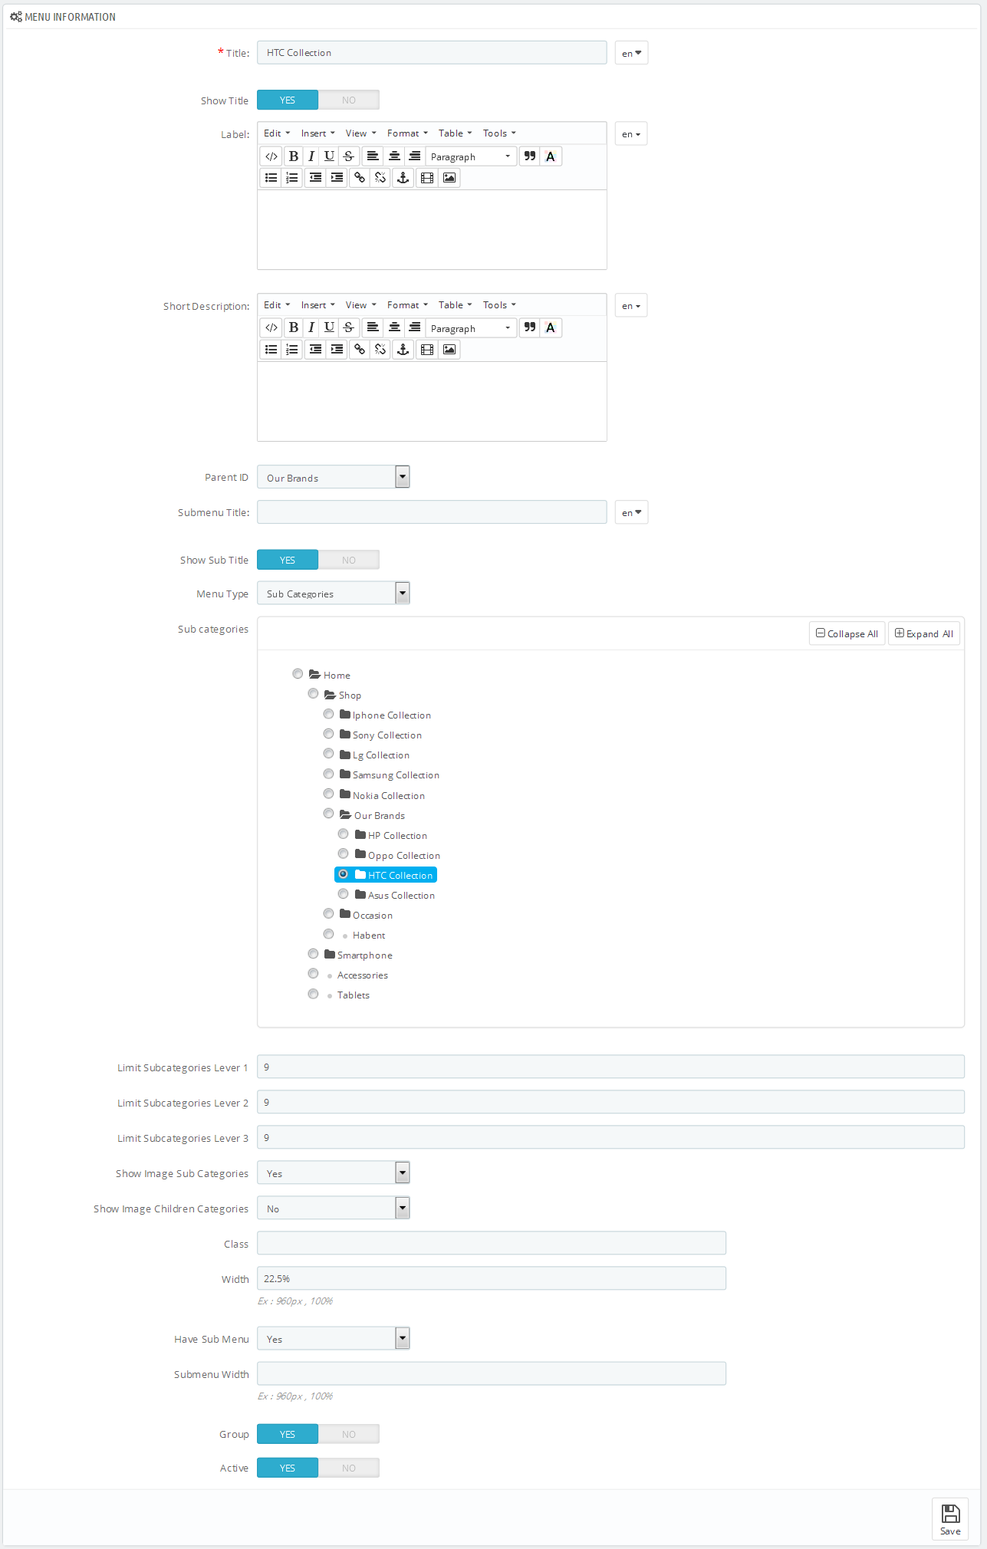Open Format menu in Label editor
The height and width of the screenshot is (1549, 987).
407,133
